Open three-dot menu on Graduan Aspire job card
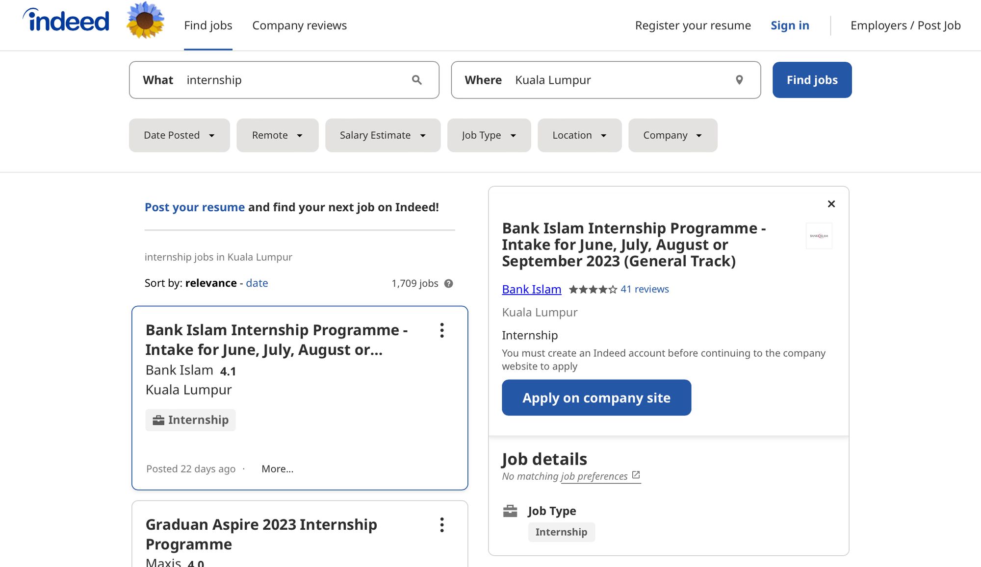This screenshot has width=981, height=567. tap(442, 525)
